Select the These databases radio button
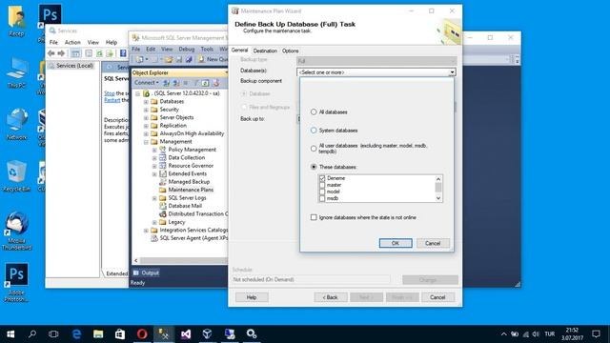The width and height of the screenshot is (610, 343). [x=314, y=167]
